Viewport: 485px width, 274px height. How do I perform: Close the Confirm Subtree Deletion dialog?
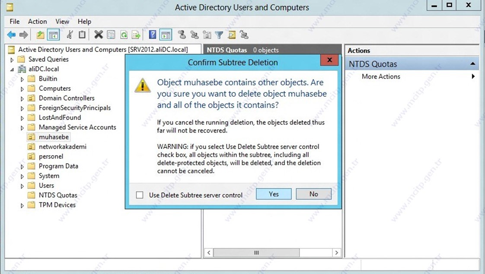(329, 60)
